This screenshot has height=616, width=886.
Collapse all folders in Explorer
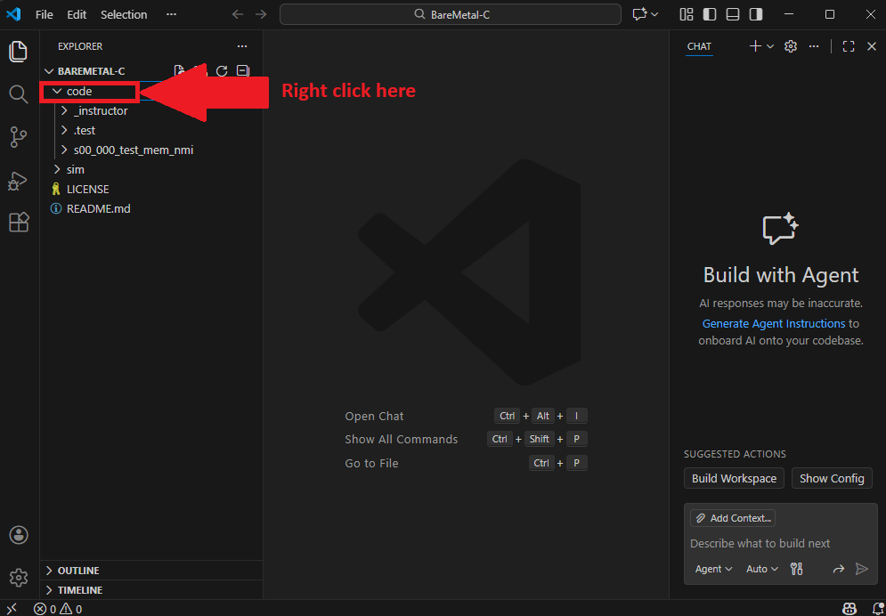tap(242, 70)
